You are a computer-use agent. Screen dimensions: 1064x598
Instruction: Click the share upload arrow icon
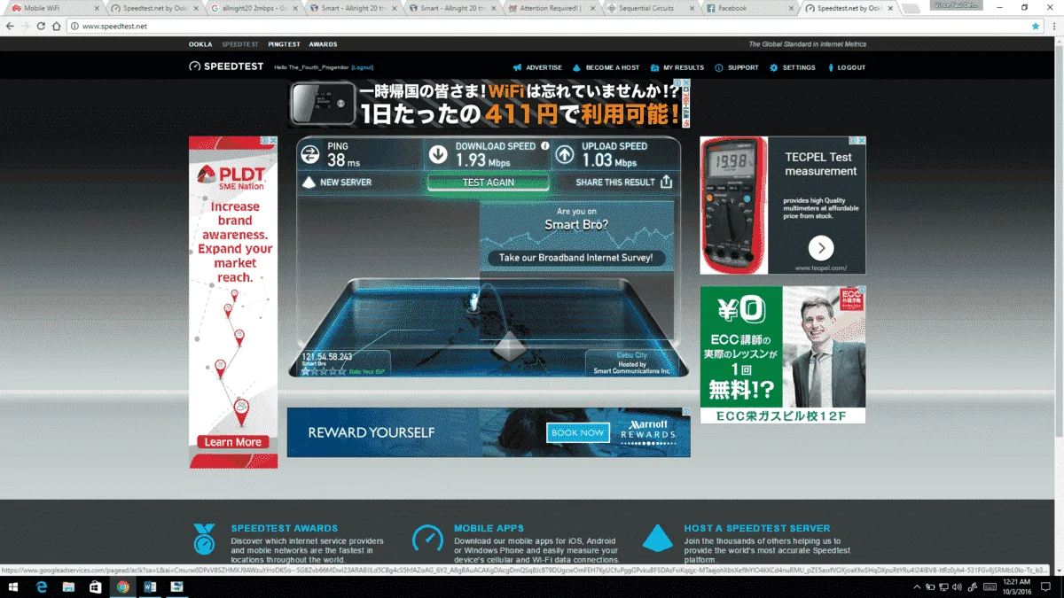666,182
